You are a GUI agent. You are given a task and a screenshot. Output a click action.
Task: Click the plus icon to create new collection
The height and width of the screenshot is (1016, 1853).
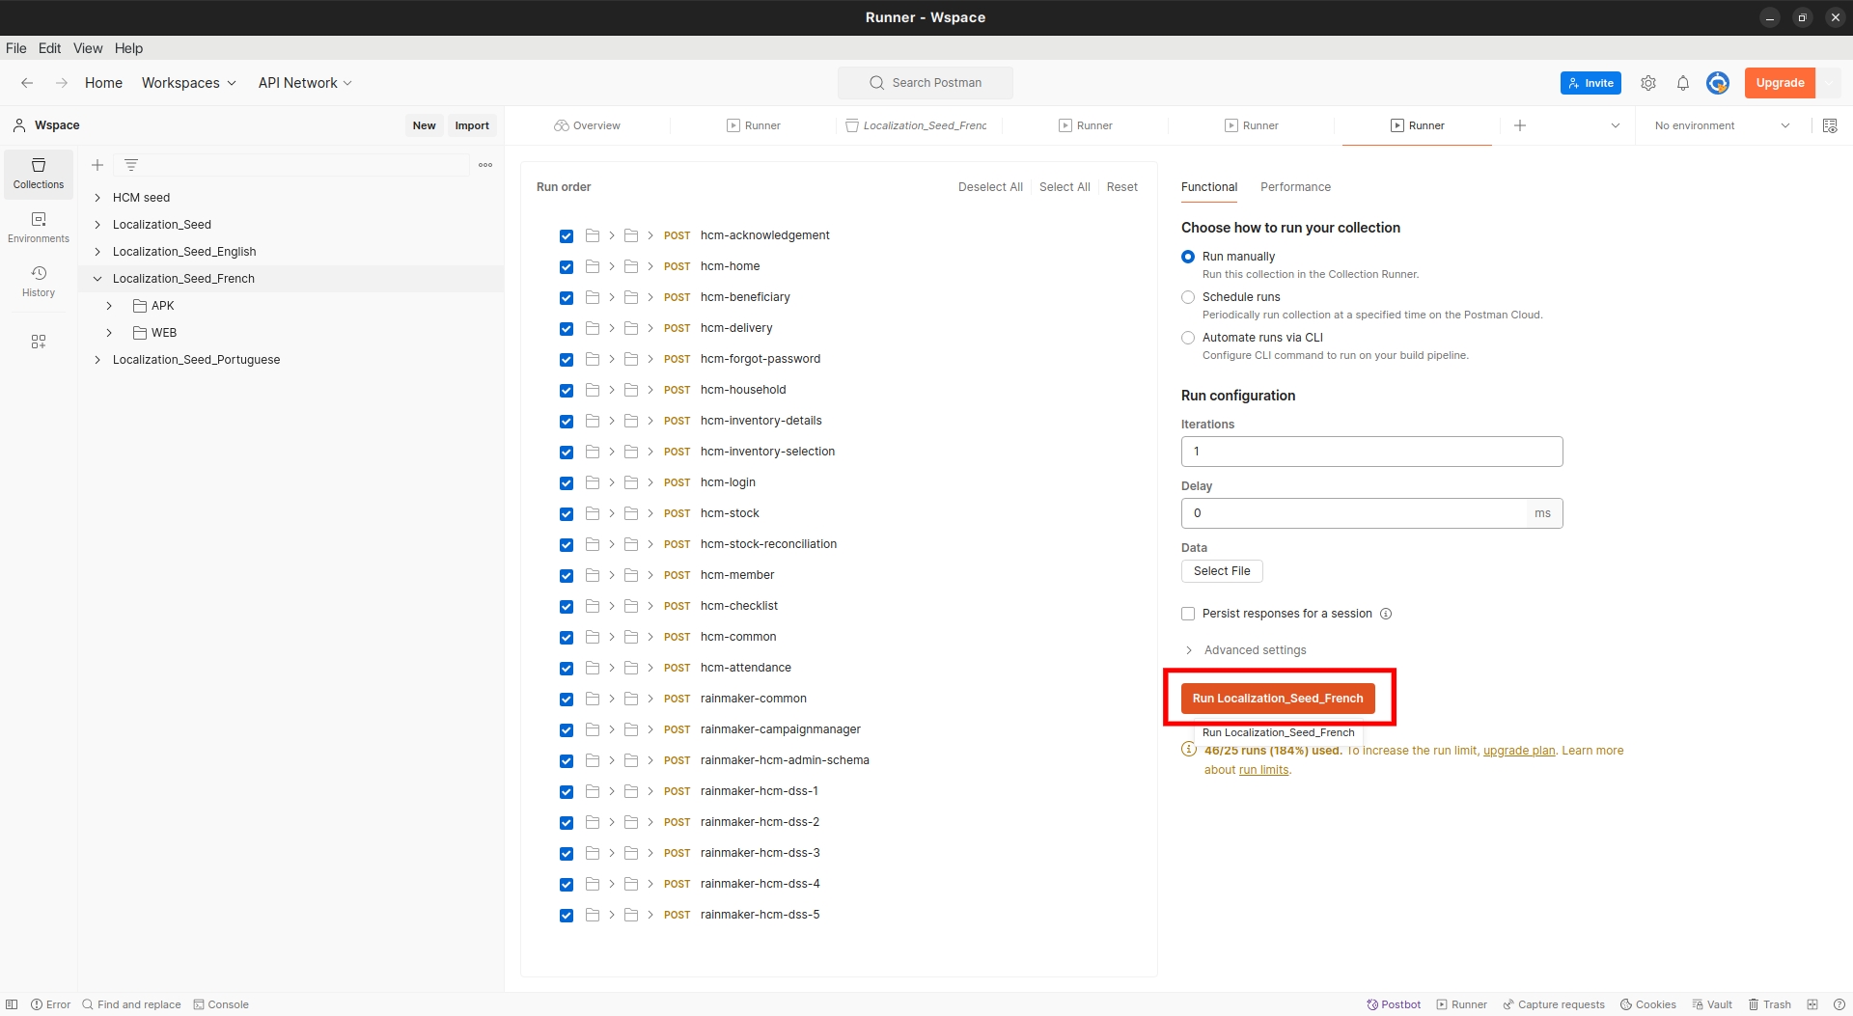(x=97, y=165)
